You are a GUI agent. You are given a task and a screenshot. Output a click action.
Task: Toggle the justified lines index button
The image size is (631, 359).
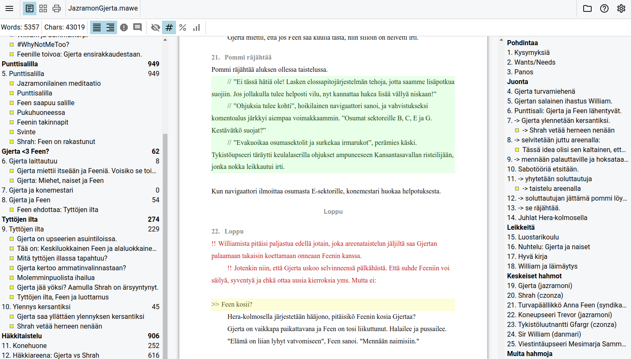click(x=97, y=27)
